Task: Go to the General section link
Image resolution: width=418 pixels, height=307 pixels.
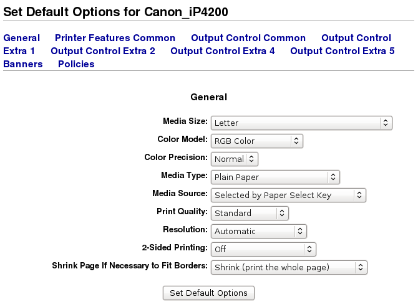Action: [21, 38]
